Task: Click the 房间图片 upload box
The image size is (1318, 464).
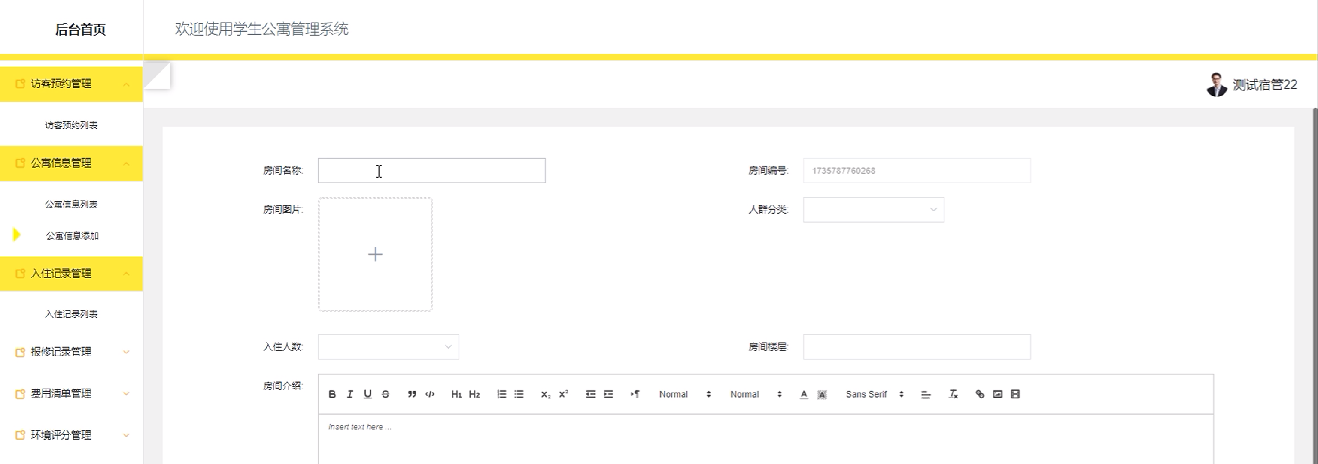Action: pyautogui.click(x=375, y=254)
